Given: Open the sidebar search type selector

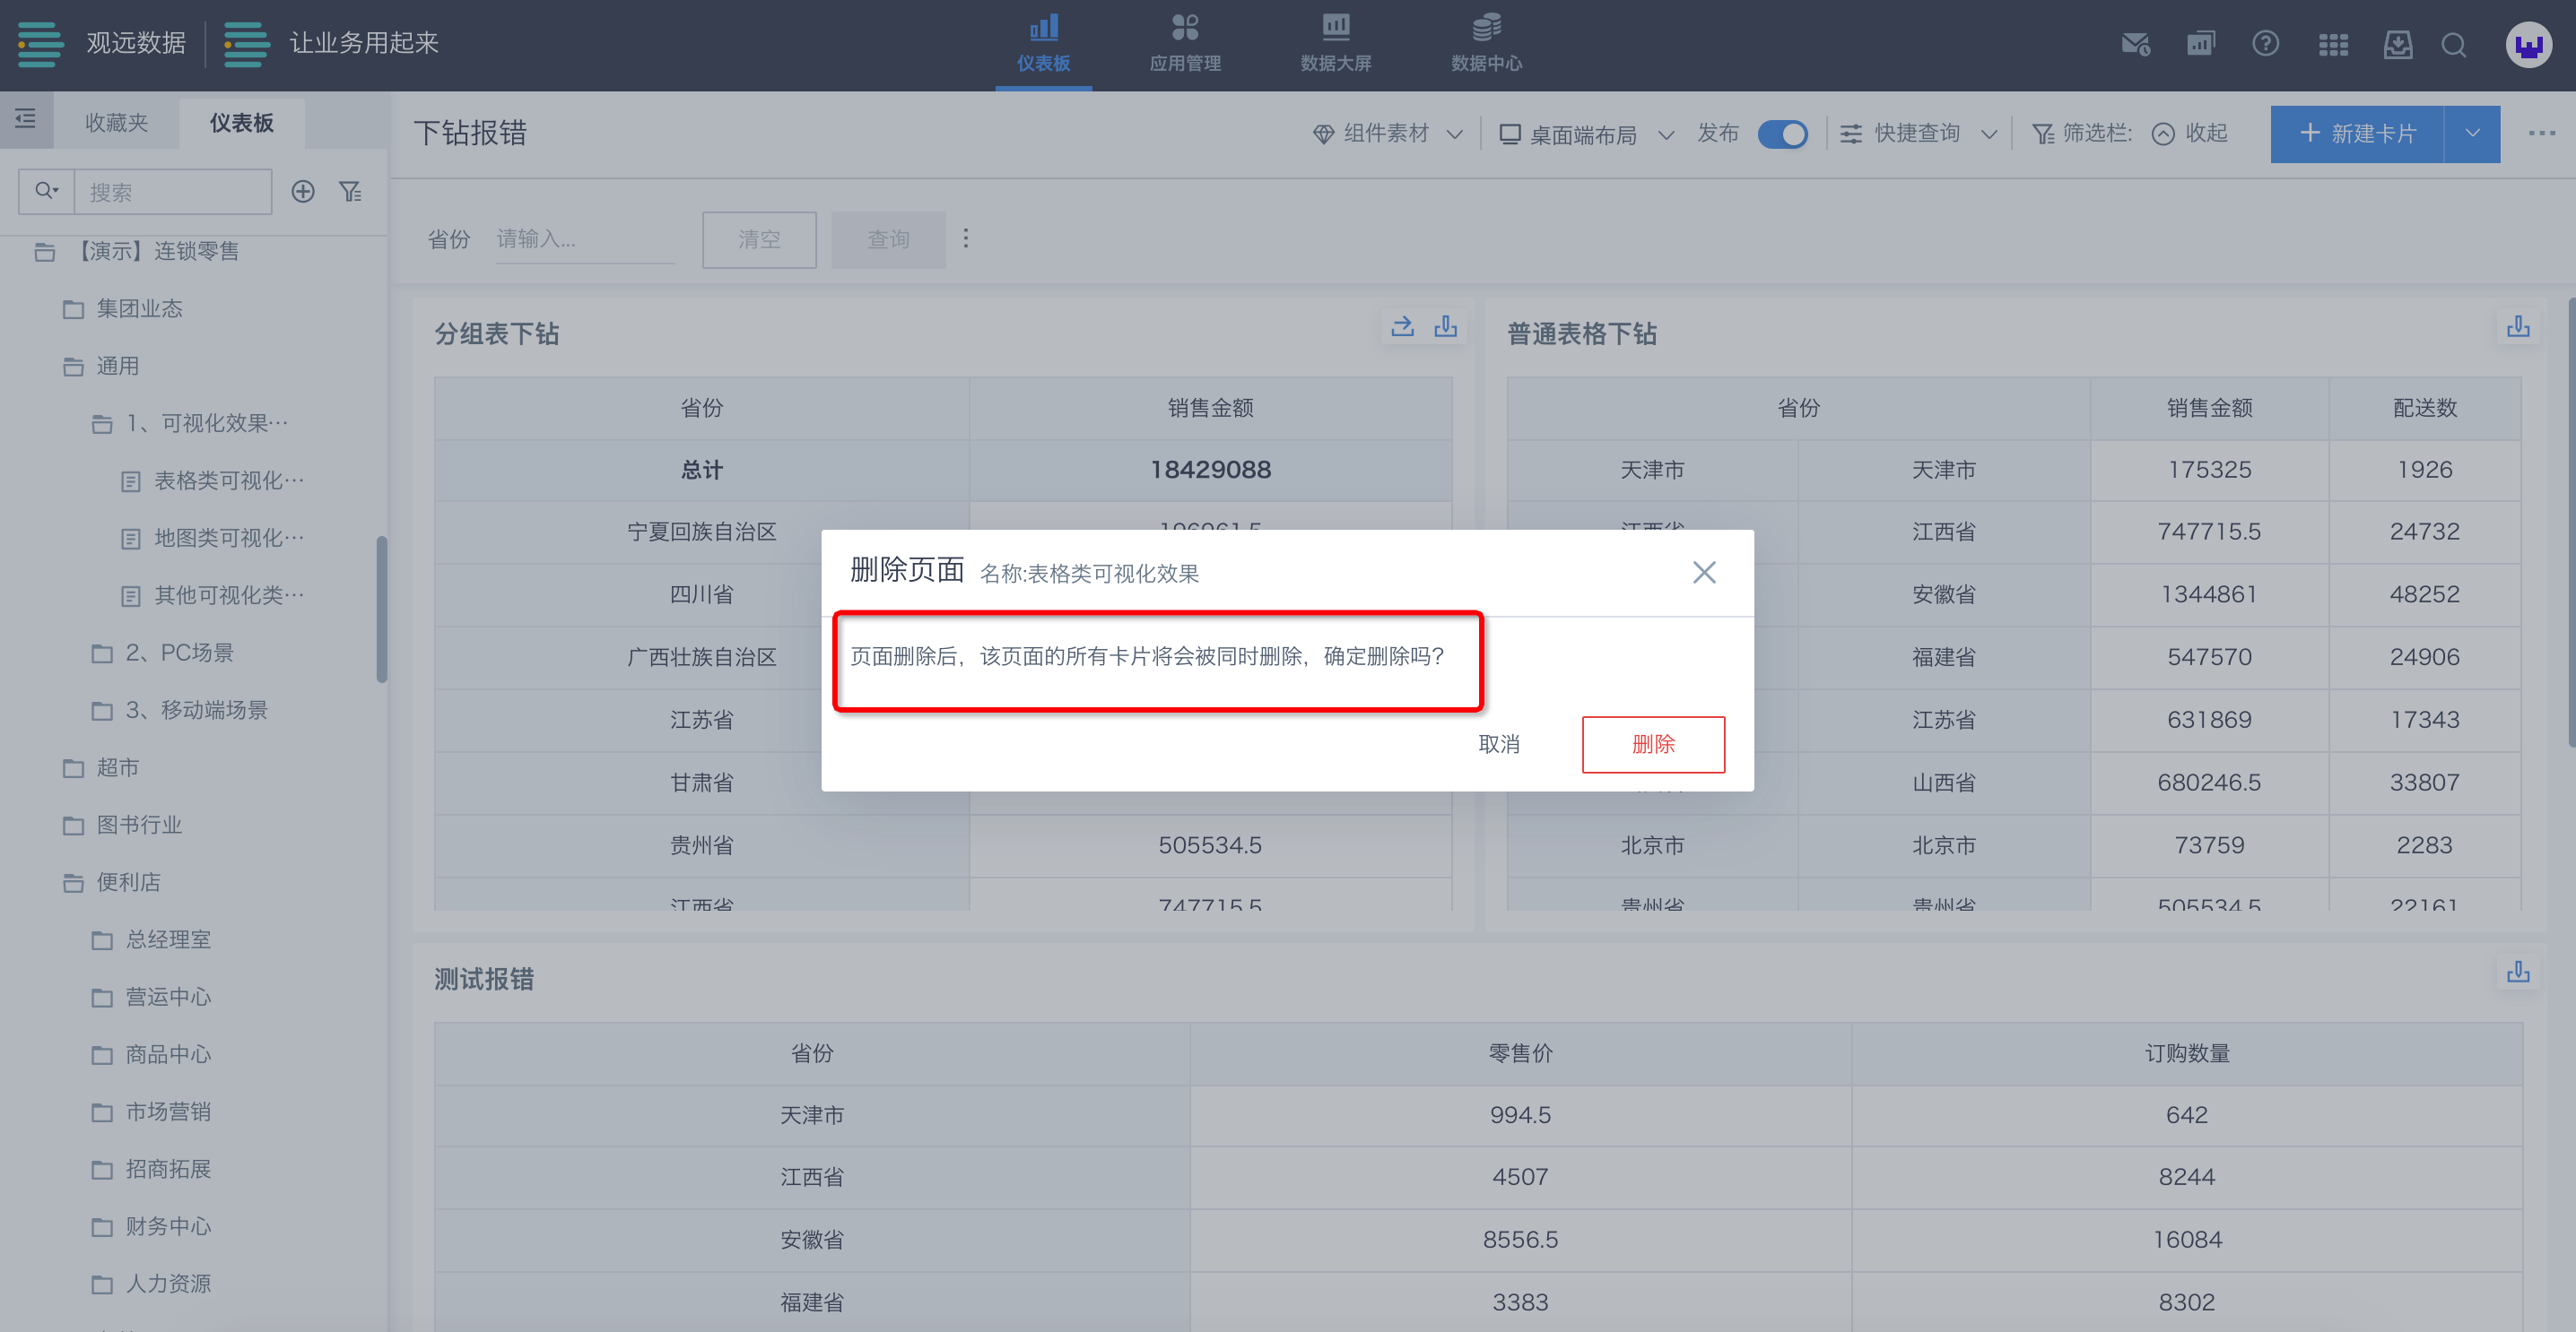Looking at the screenshot, I should pyautogui.click(x=46, y=191).
